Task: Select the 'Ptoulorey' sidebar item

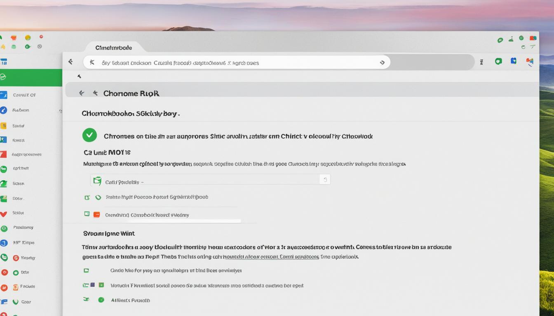Action: [x=23, y=228]
